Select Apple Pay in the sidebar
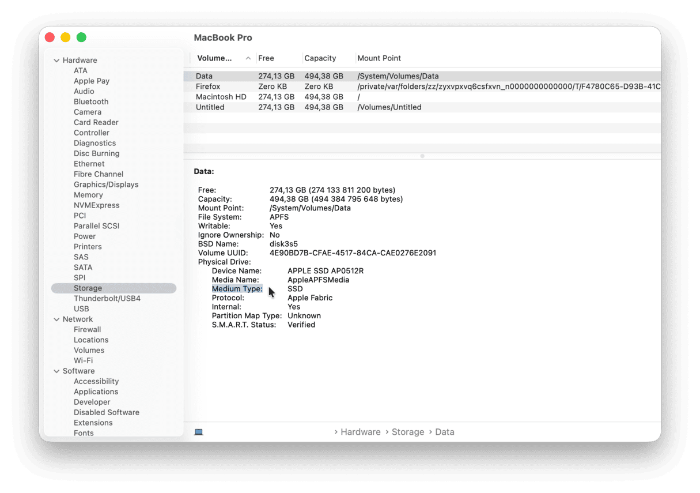Viewport: 700px width, 493px height. [x=92, y=81]
